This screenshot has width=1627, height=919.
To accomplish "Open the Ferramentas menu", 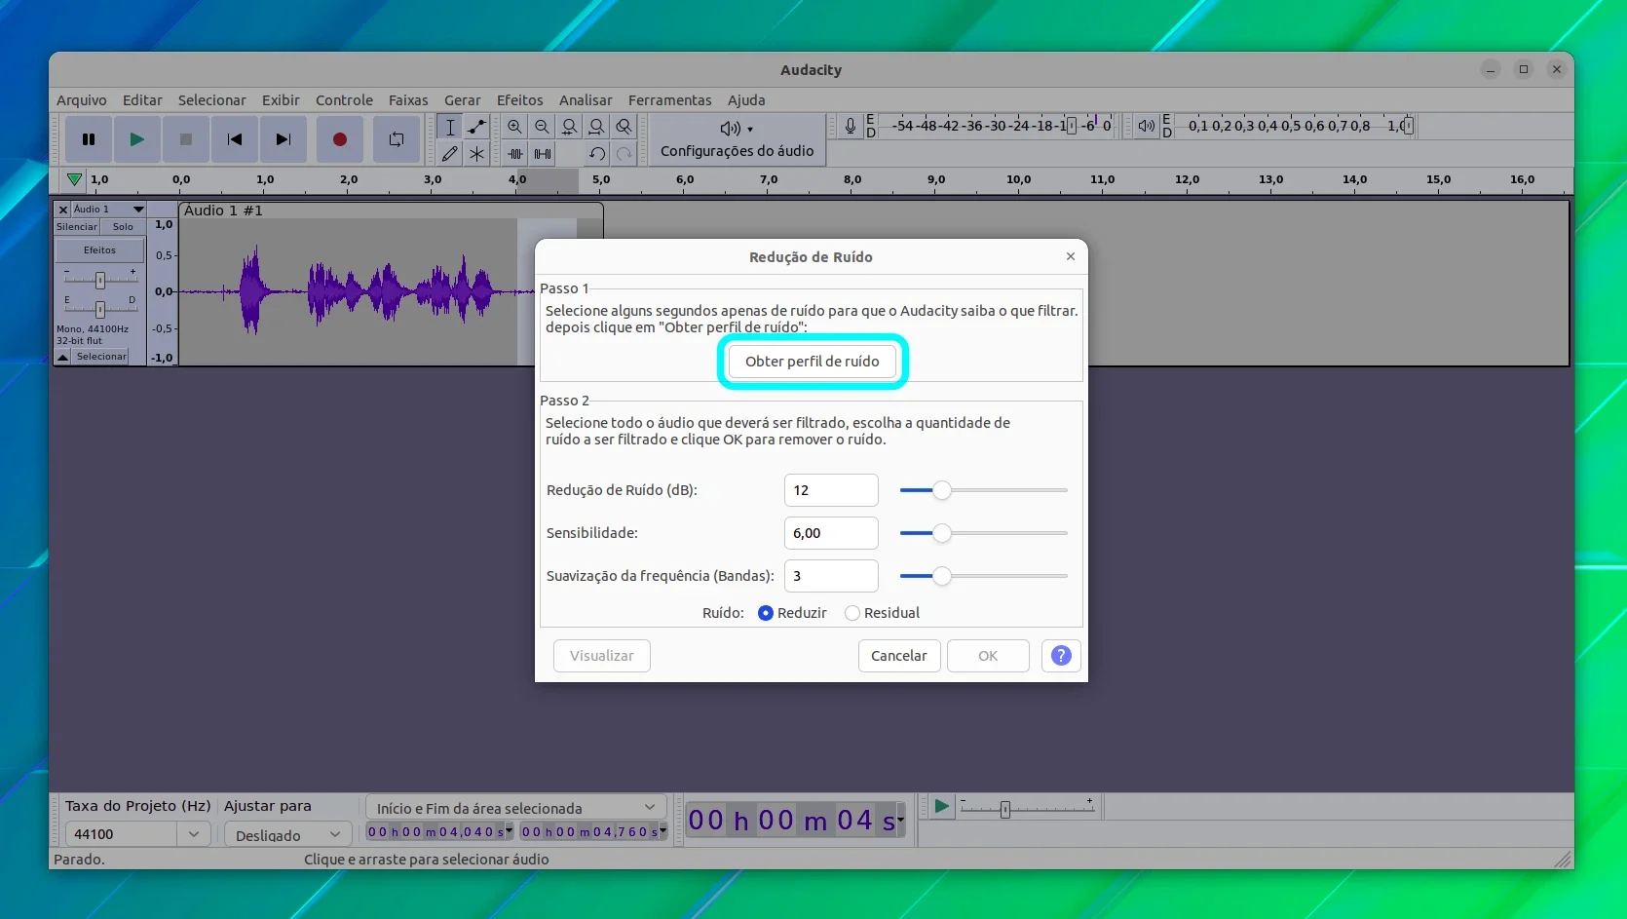I will (x=669, y=100).
